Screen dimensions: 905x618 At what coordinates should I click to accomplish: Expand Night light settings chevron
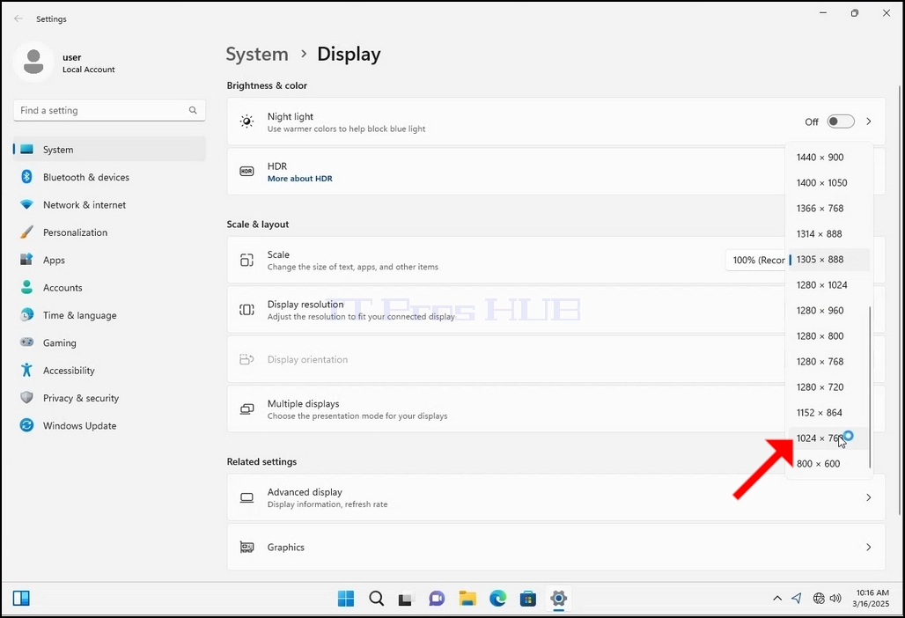tap(869, 121)
